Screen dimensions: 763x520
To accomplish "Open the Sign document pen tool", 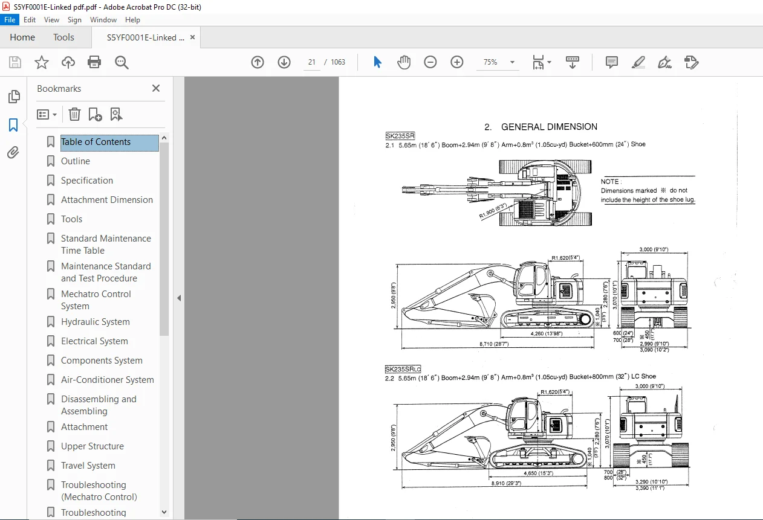I will tap(665, 62).
